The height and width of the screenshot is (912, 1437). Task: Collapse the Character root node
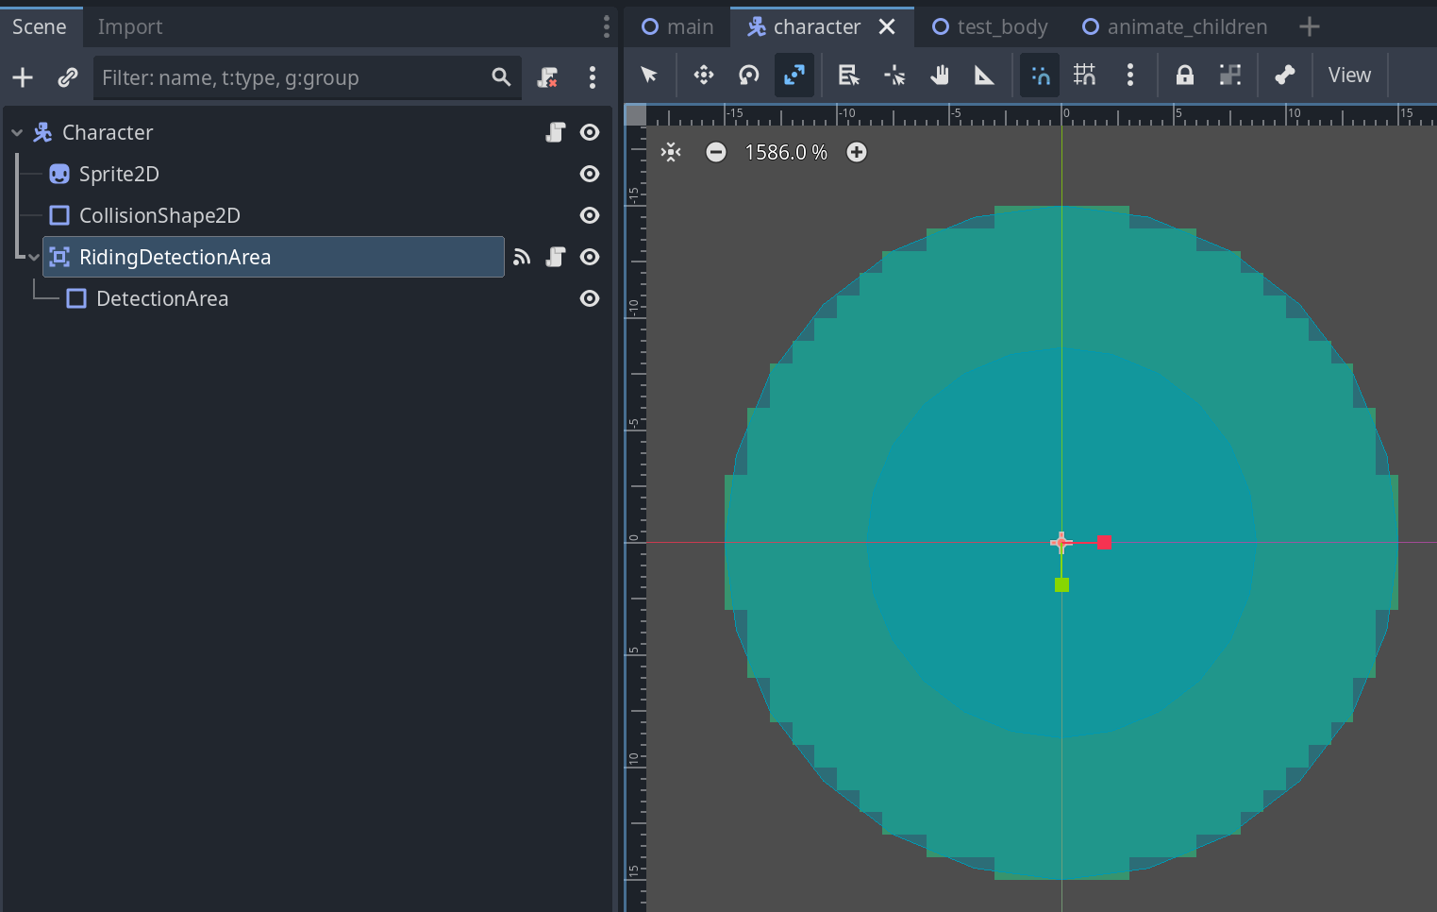pyautogui.click(x=17, y=133)
